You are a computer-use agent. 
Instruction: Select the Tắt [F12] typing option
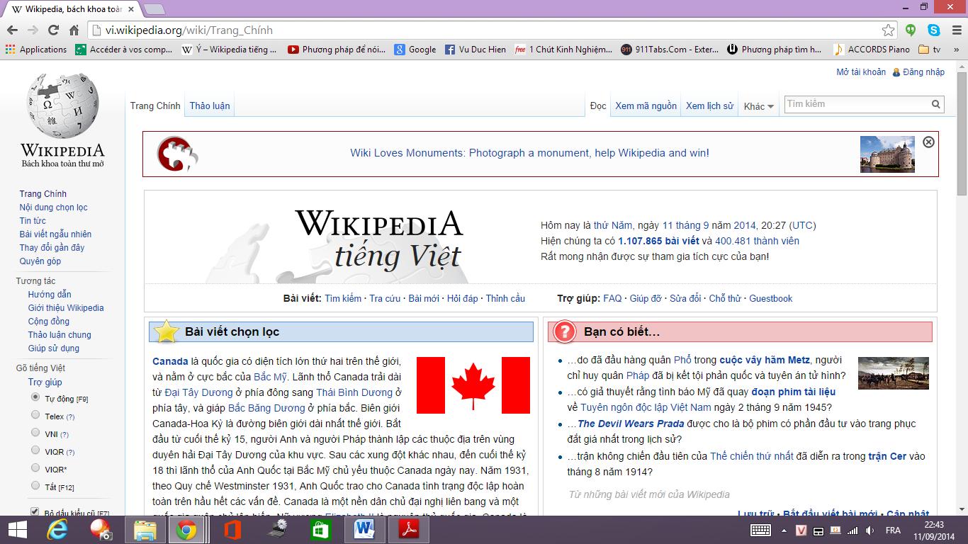coord(35,486)
